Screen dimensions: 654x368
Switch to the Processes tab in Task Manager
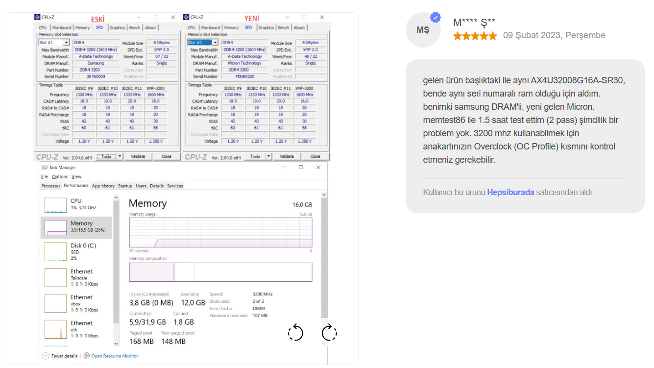[x=51, y=186]
